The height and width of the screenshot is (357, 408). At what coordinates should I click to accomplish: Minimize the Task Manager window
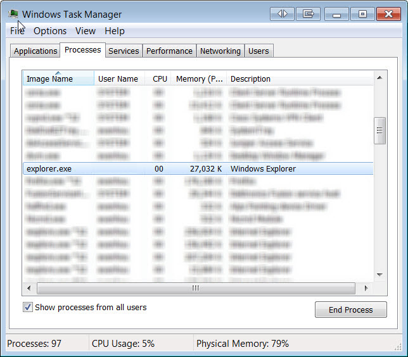[x=336, y=13]
